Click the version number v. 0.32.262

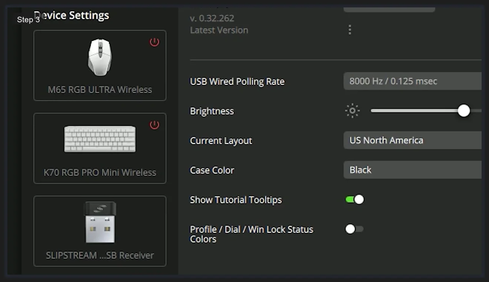click(x=212, y=18)
